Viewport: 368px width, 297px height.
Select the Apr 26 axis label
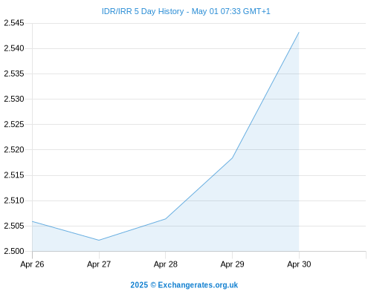(x=32, y=264)
